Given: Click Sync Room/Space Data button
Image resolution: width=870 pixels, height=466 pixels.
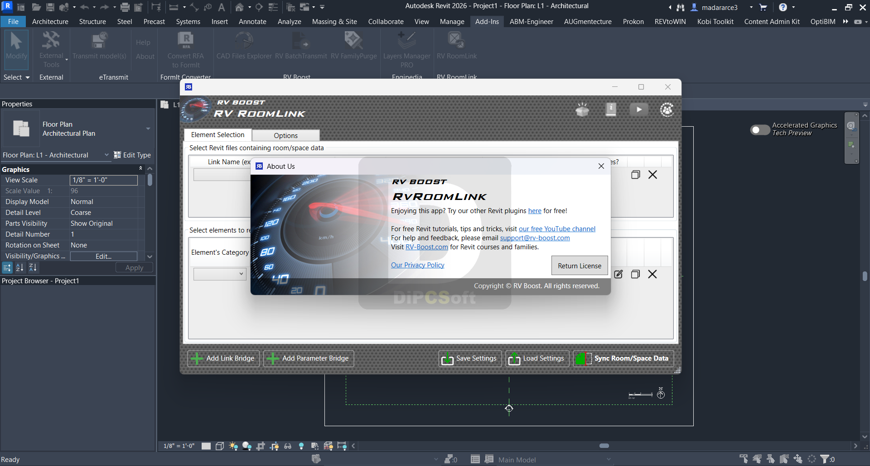Looking at the screenshot, I should click(x=623, y=358).
